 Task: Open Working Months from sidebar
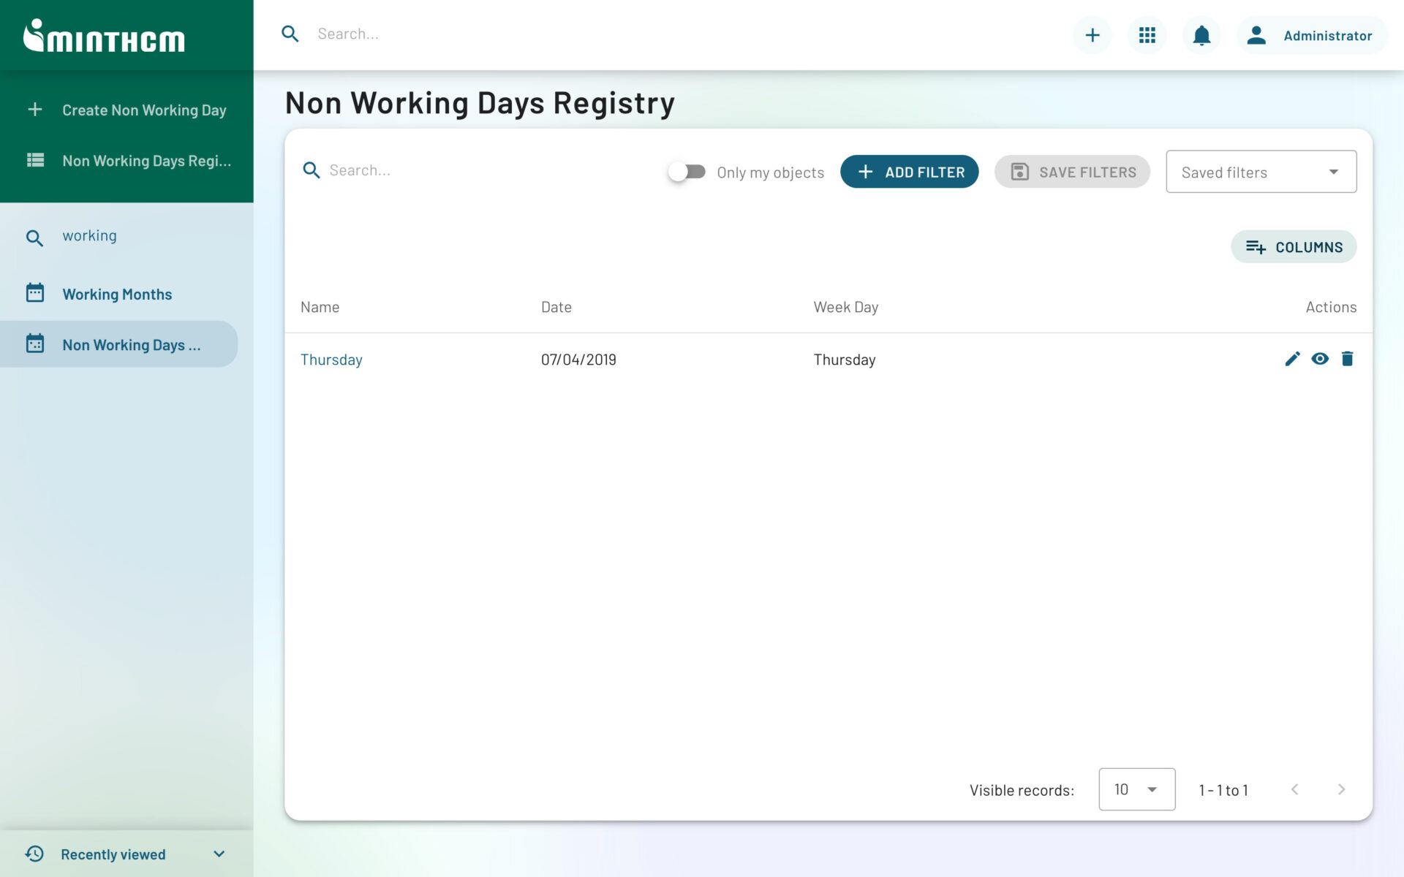pyautogui.click(x=117, y=293)
